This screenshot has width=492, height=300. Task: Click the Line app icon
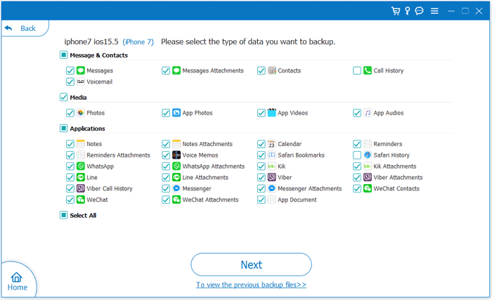[81, 177]
